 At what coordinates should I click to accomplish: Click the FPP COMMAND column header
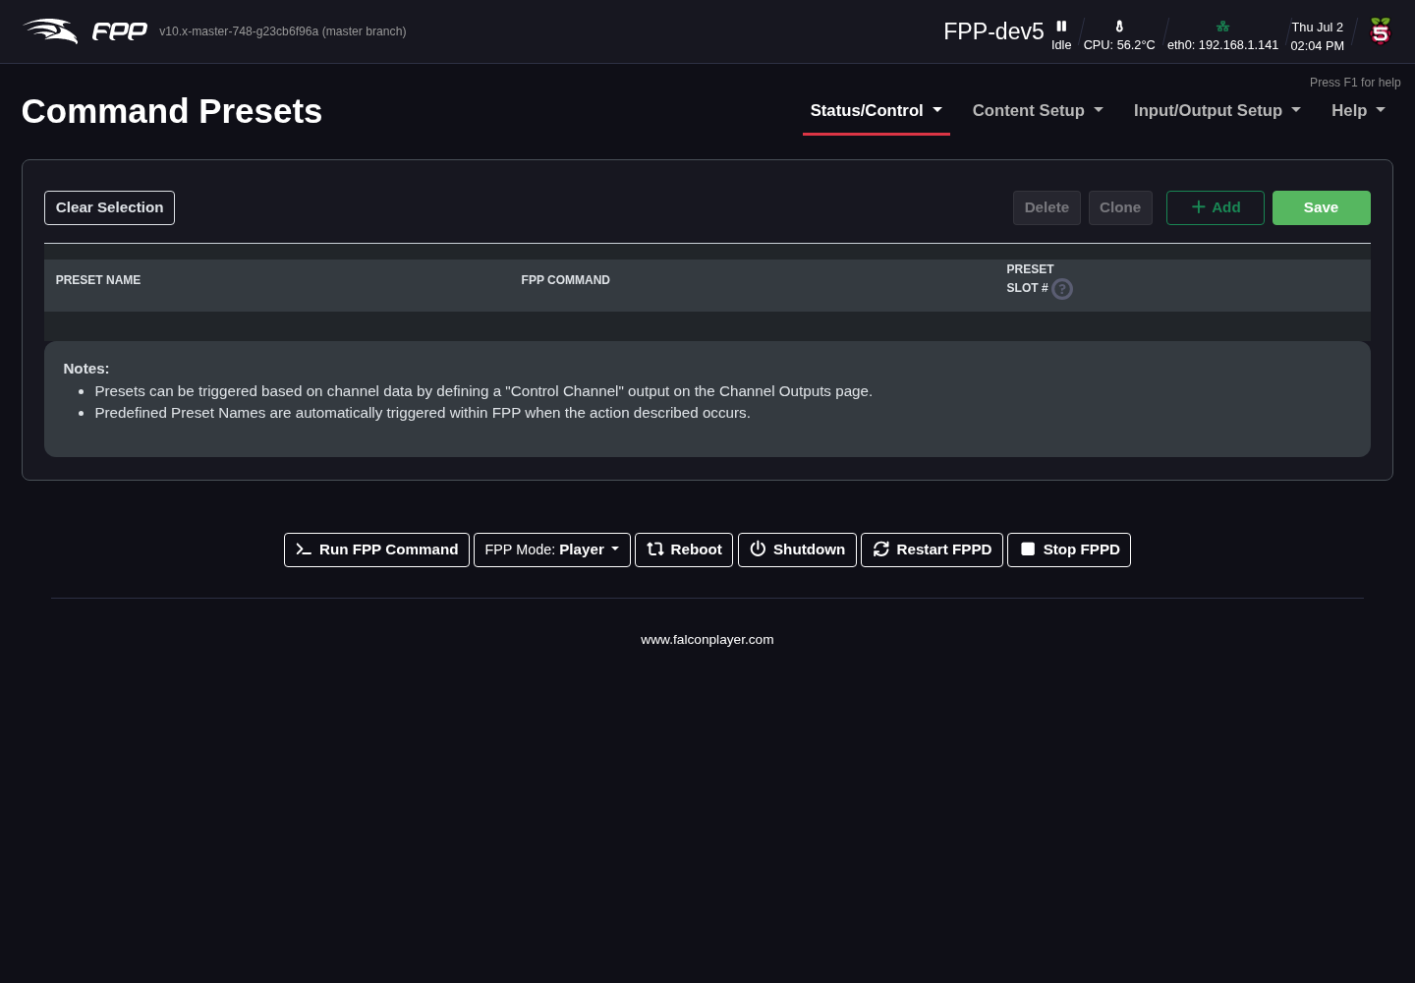[x=566, y=280]
